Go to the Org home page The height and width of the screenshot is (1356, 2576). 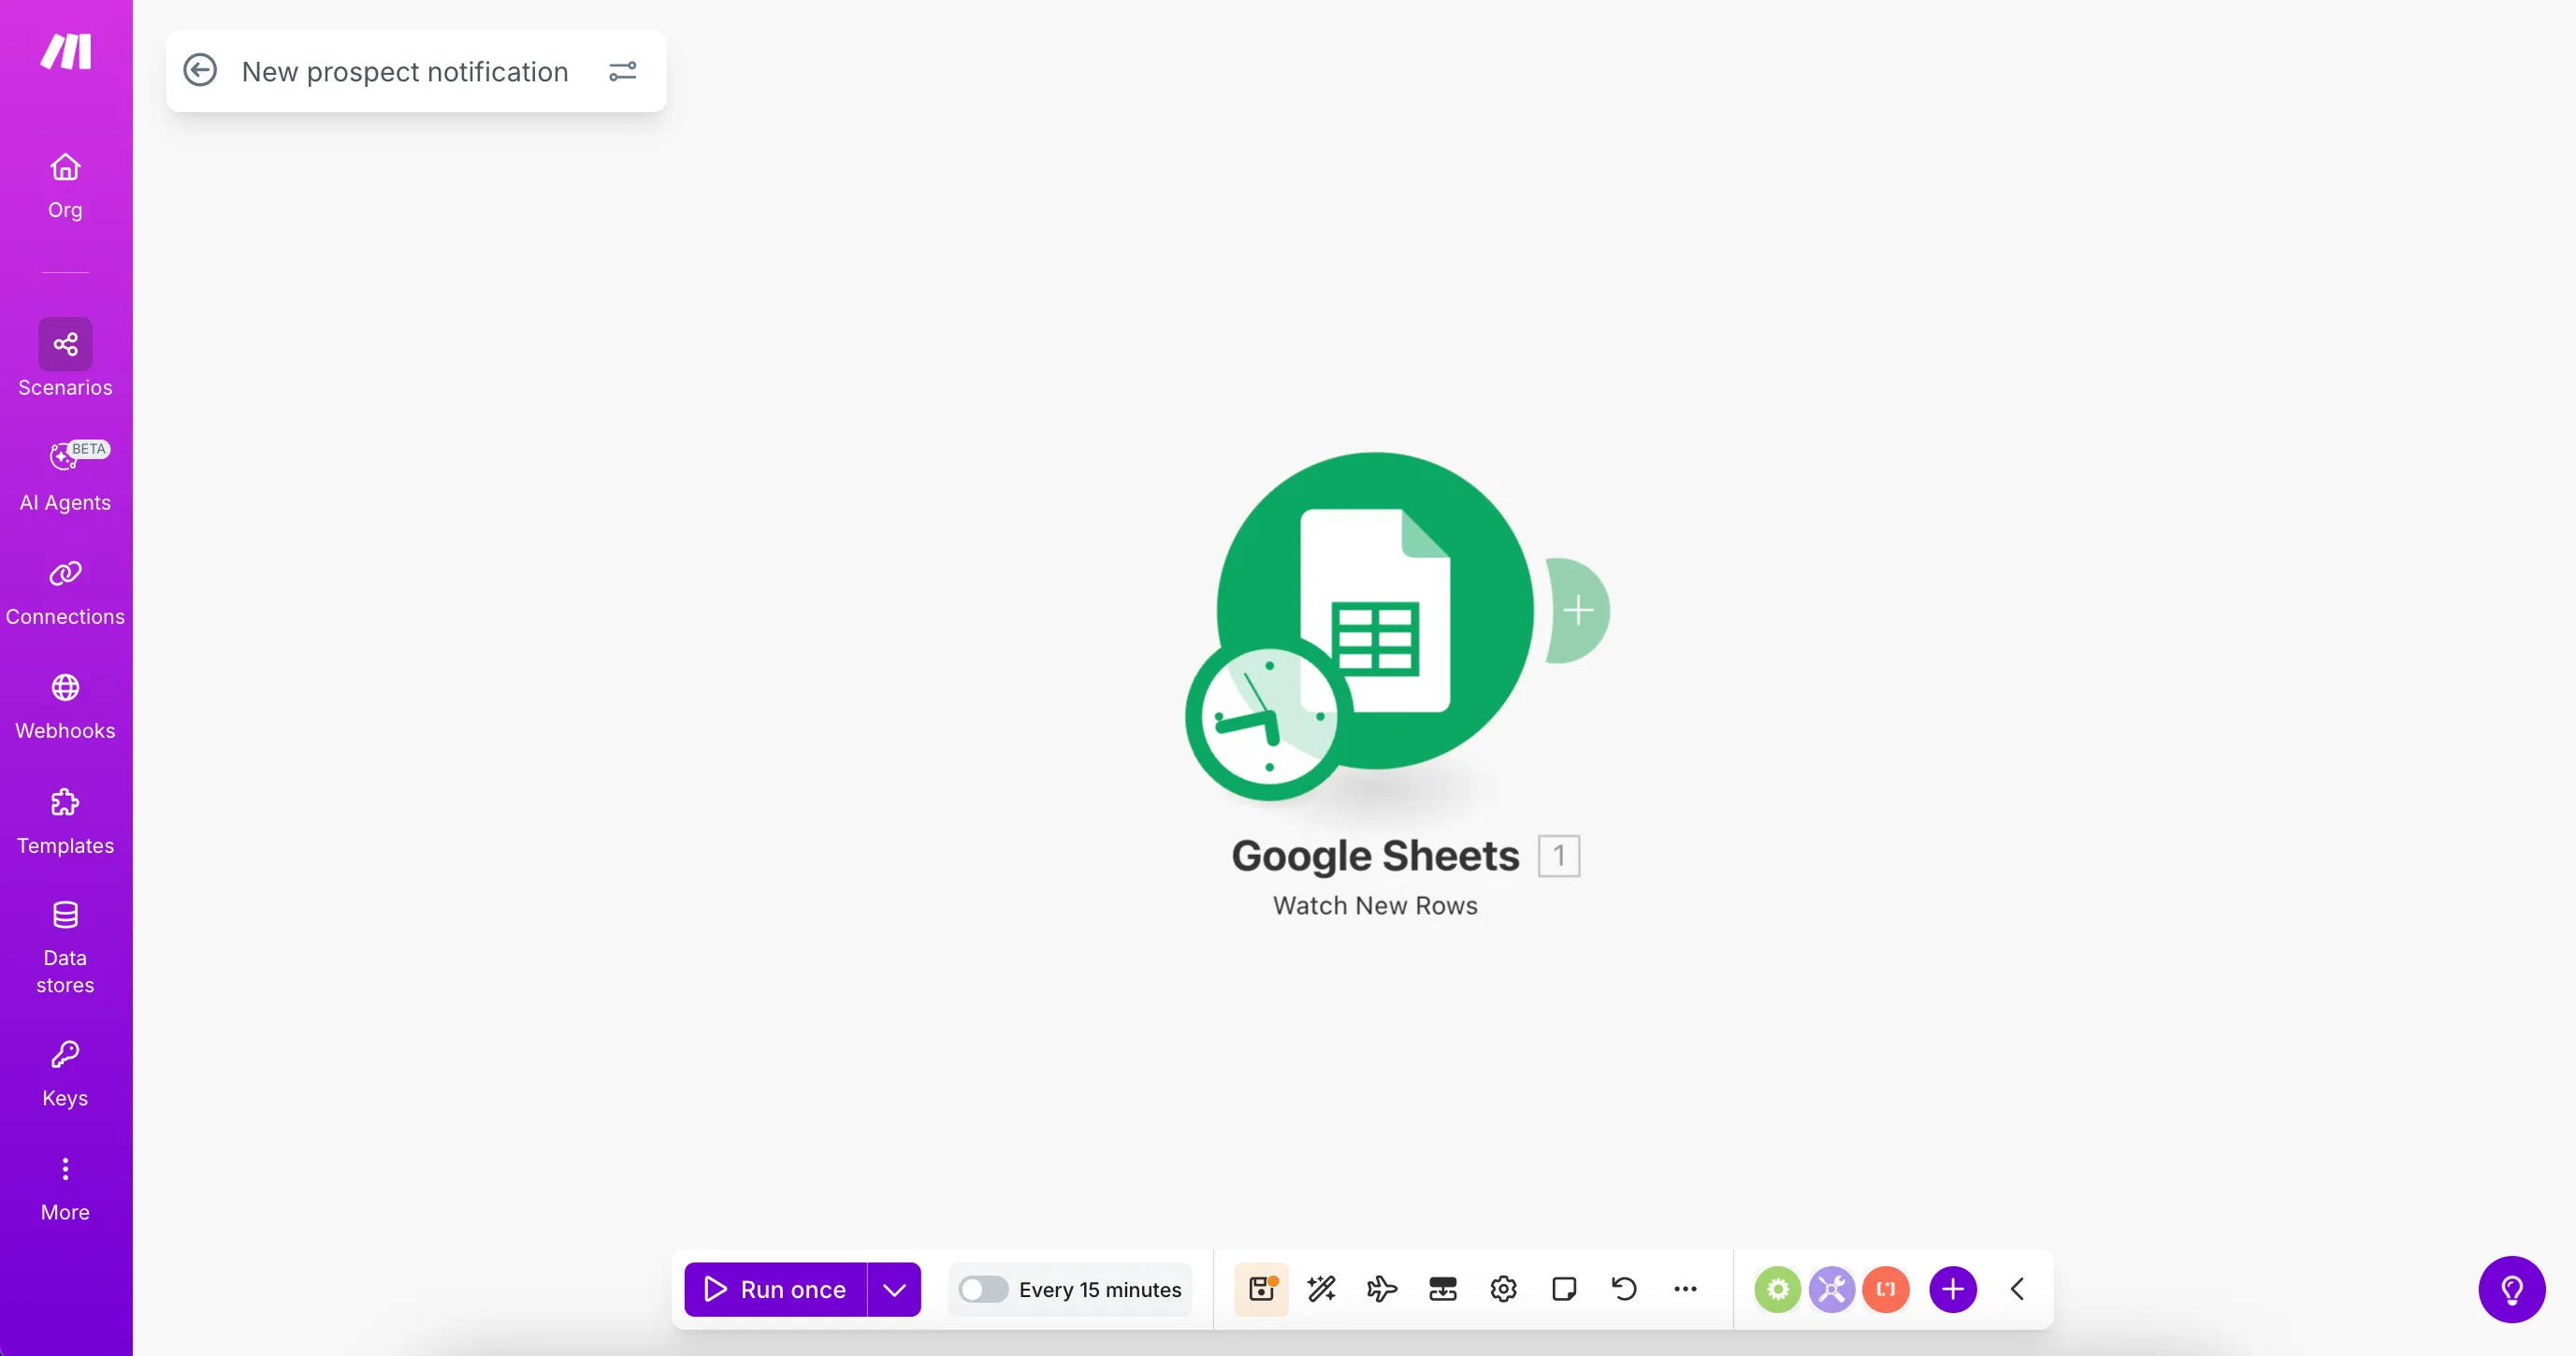[65, 186]
